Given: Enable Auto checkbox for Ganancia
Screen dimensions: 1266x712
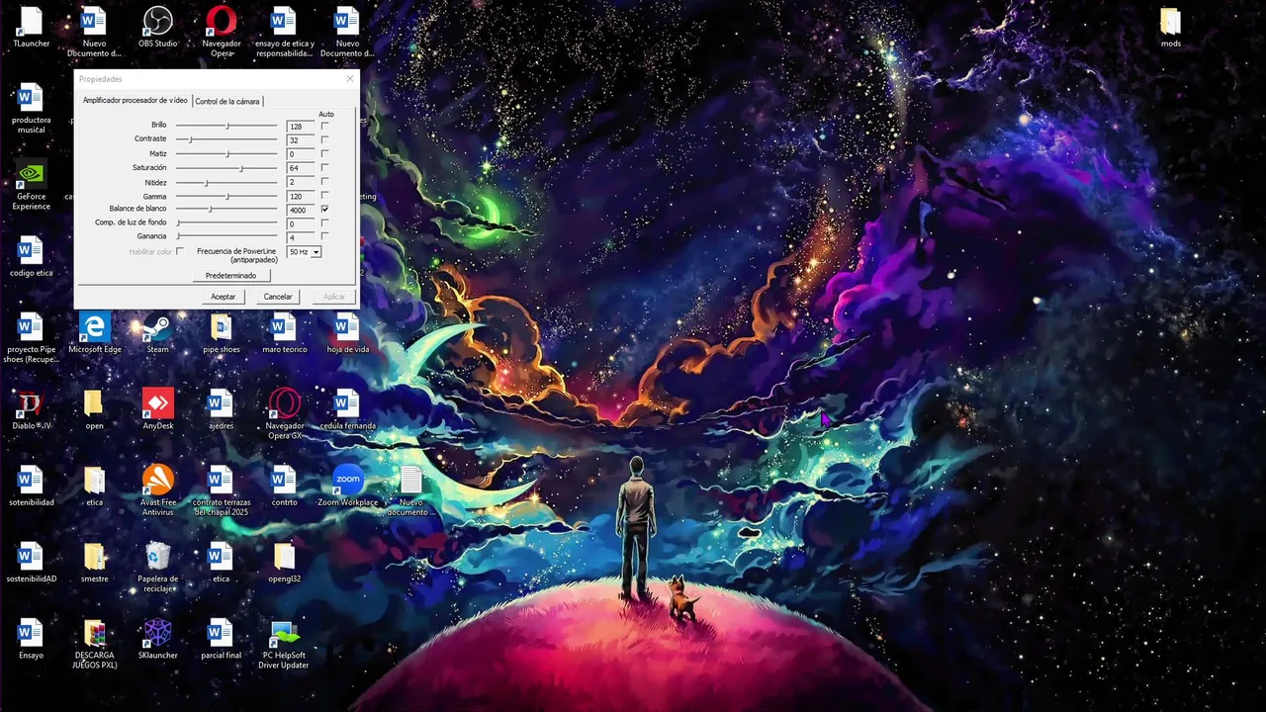Looking at the screenshot, I should click(x=324, y=237).
